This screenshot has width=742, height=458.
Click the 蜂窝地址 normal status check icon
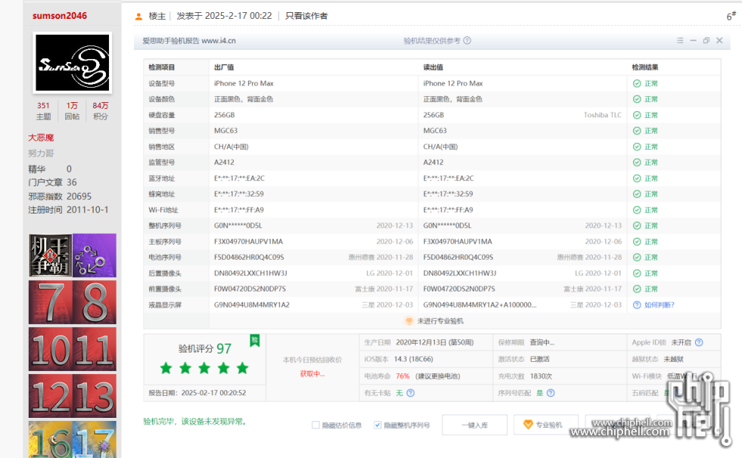(x=637, y=194)
